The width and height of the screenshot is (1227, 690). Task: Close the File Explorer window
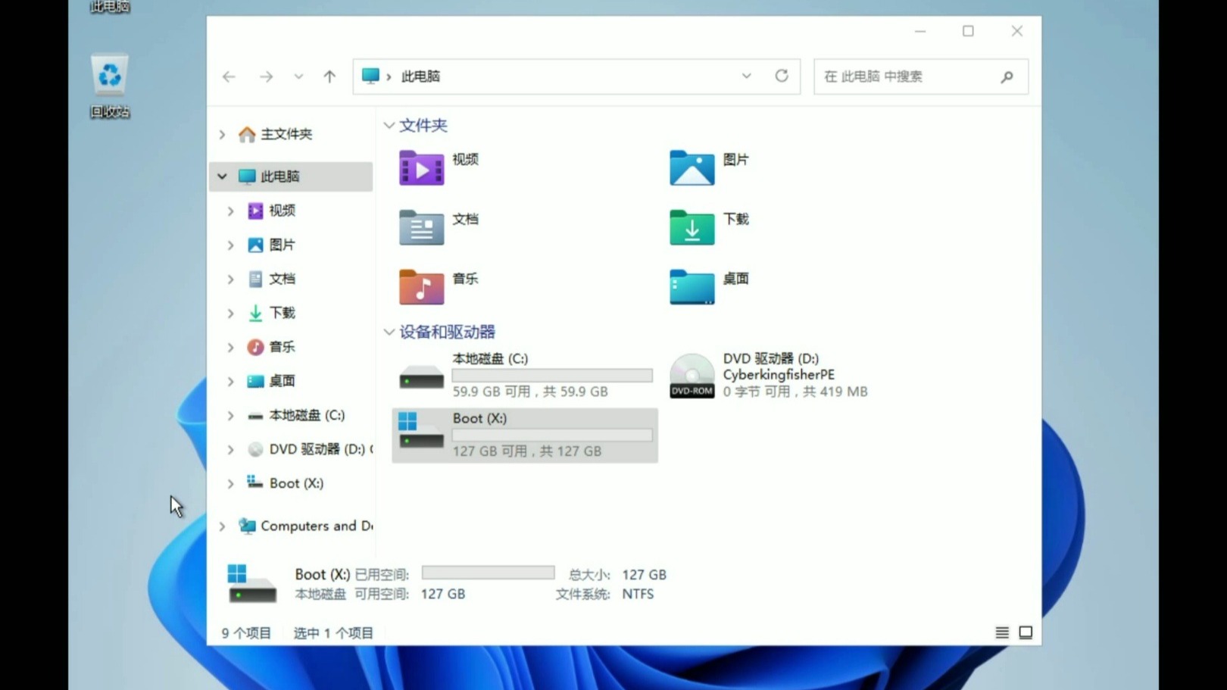coord(1016,31)
